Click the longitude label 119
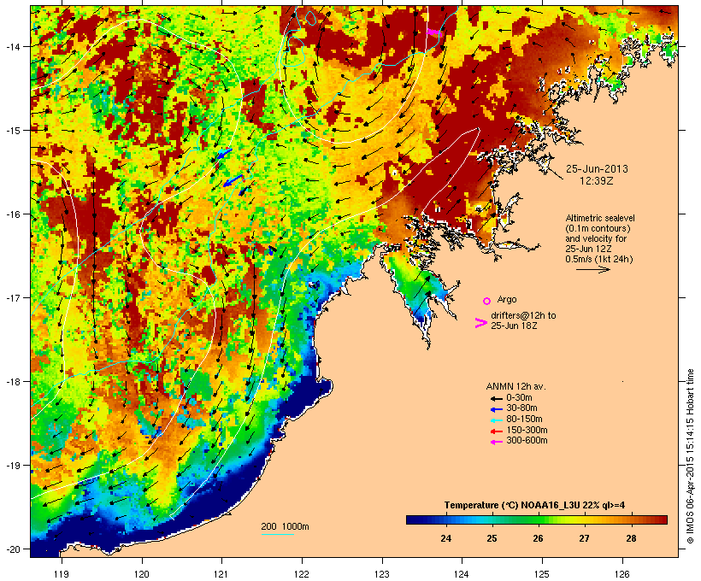The width and height of the screenshot is (701, 581). pyautogui.click(x=62, y=574)
